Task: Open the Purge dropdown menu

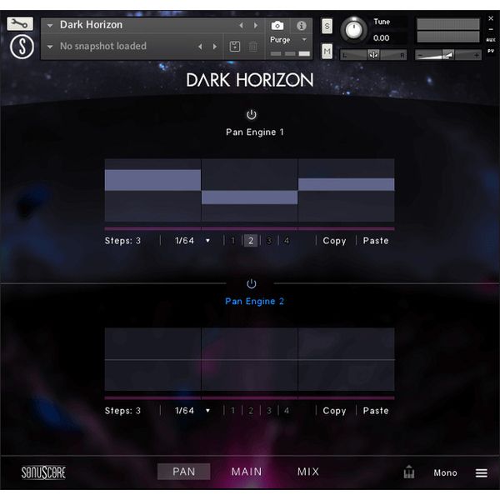Action: (288, 39)
